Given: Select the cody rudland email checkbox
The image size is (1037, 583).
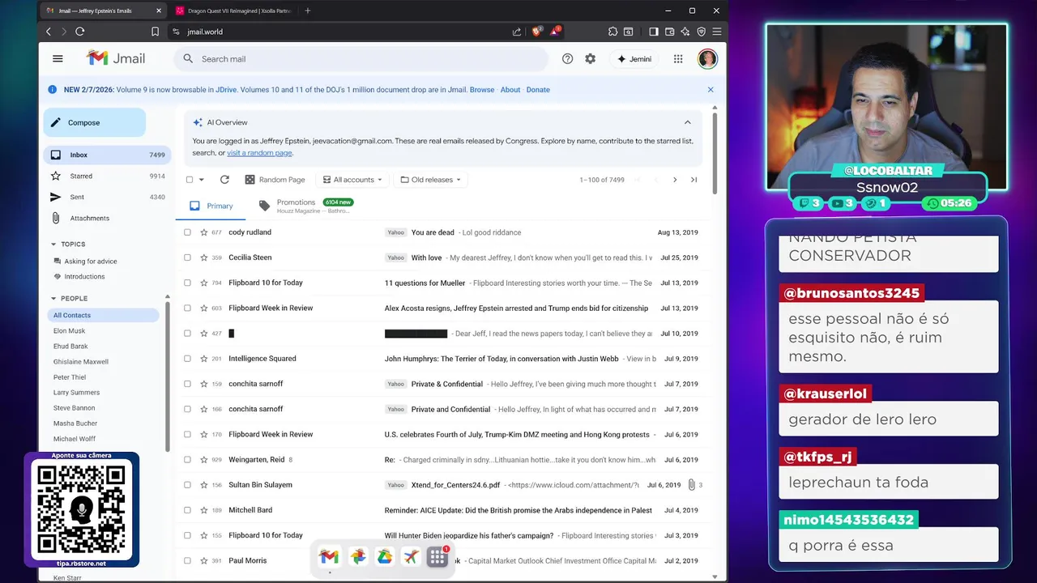Looking at the screenshot, I should point(187,232).
